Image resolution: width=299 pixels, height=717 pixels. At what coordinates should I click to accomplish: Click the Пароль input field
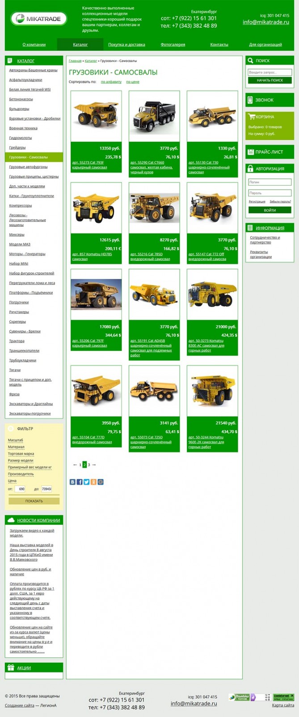[x=270, y=193]
